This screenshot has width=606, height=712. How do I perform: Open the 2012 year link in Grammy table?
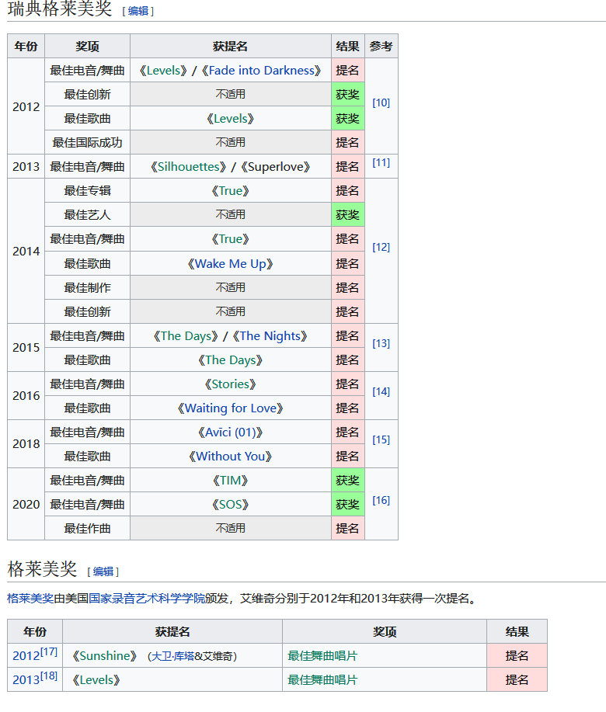(x=26, y=655)
